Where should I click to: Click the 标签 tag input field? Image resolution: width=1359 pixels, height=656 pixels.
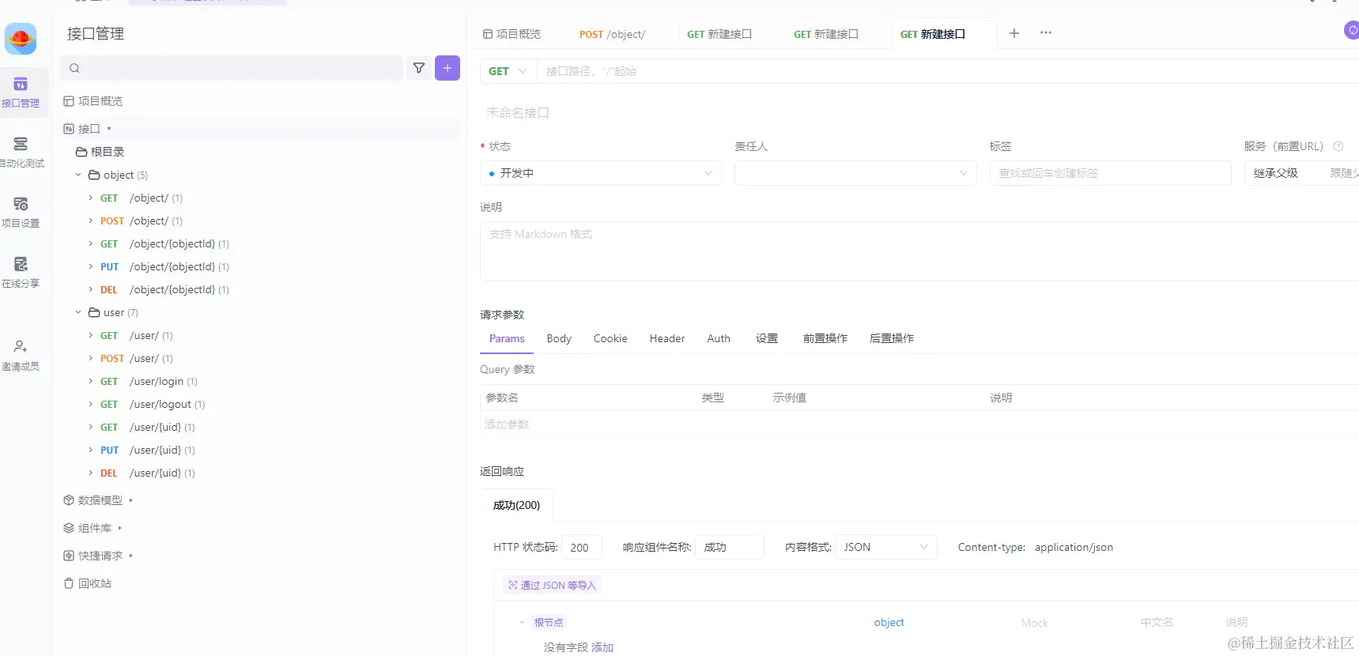click(1111, 173)
